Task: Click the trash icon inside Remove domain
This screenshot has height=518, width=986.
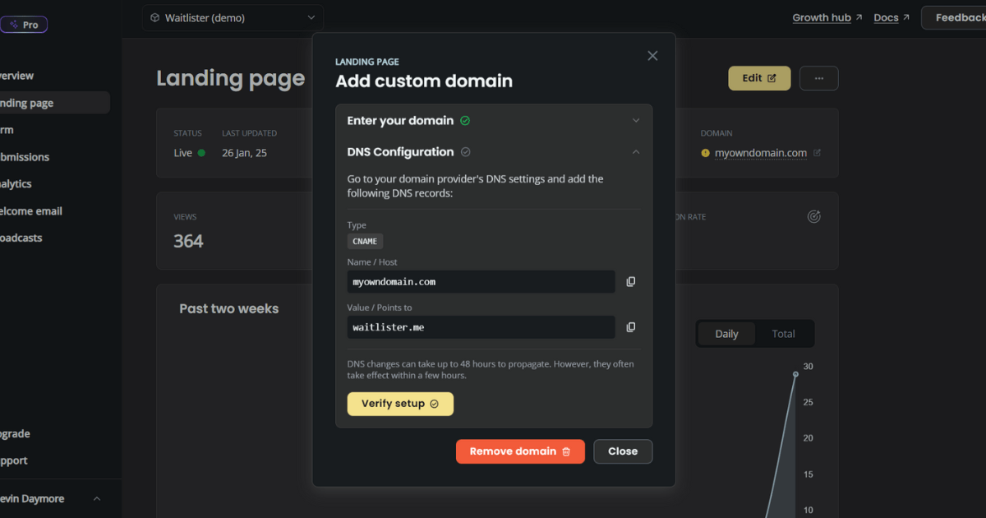Action: 568,451
